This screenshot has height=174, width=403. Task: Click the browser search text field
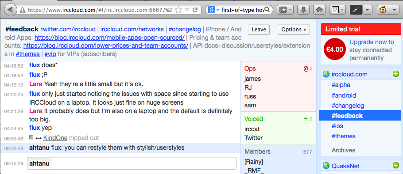242,10
